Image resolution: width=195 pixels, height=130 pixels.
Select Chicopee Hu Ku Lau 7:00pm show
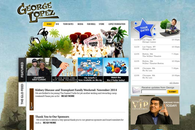coord(156,70)
